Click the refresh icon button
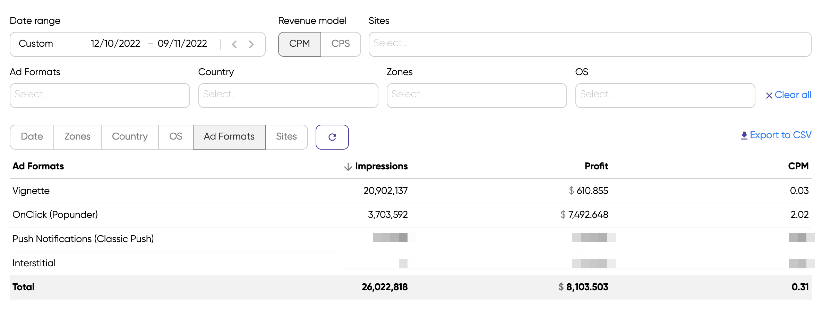 332,137
